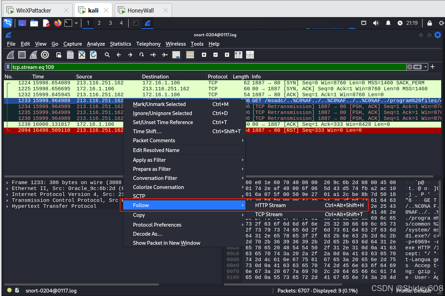Image resolution: width=445 pixels, height=296 pixels.
Task: Close this capture file icon
Action: [x=82, y=55]
